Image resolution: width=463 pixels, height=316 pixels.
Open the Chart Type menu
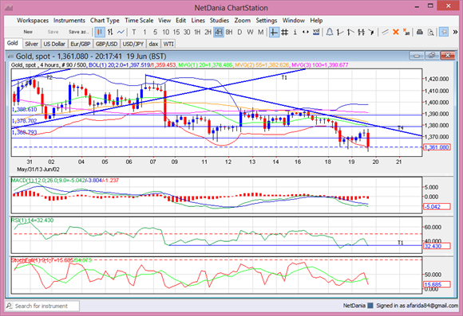(105, 21)
